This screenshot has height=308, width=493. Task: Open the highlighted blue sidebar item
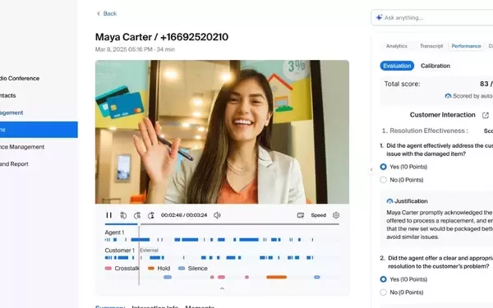click(x=39, y=130)
